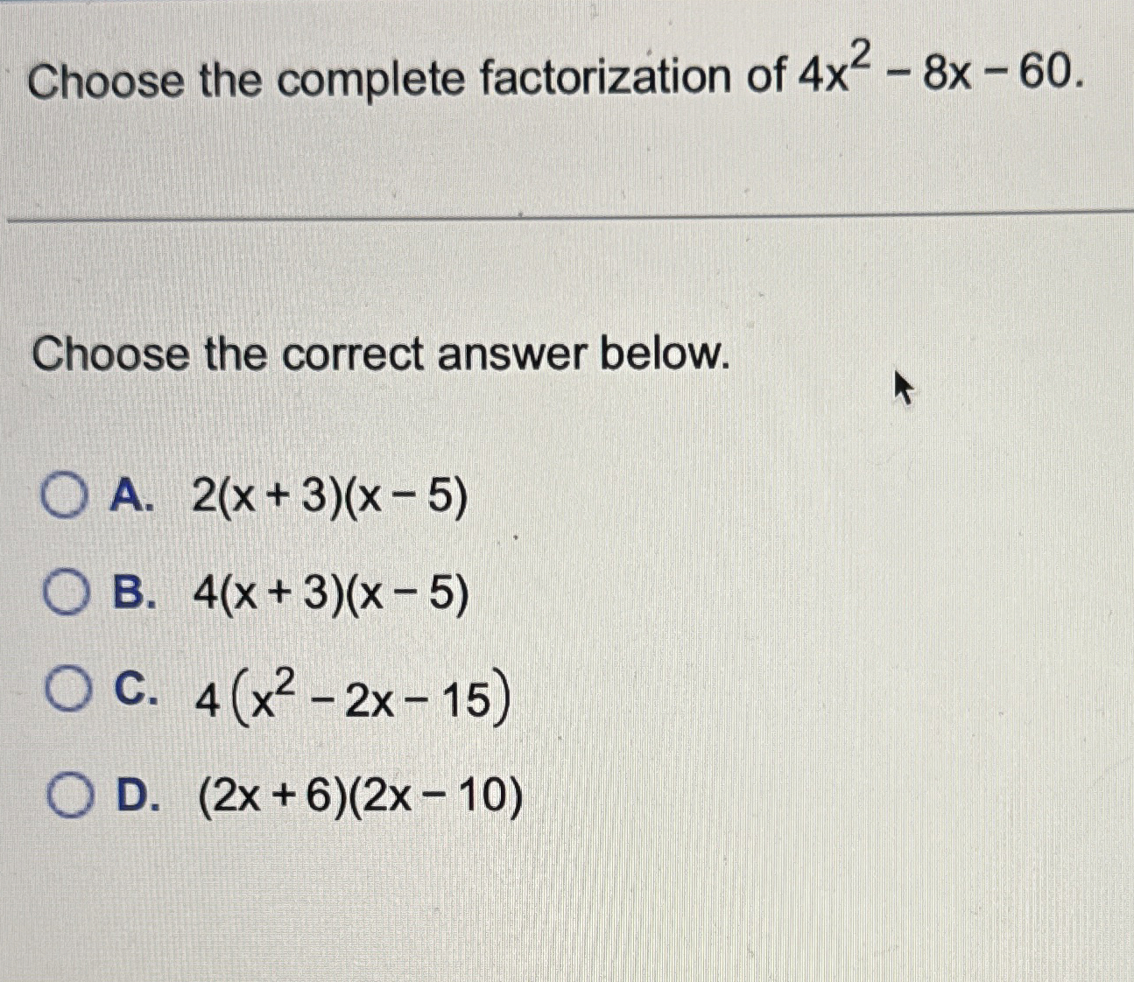Choose option C labeled 4(x² − 2x − 15)

(x=350, y=696)
